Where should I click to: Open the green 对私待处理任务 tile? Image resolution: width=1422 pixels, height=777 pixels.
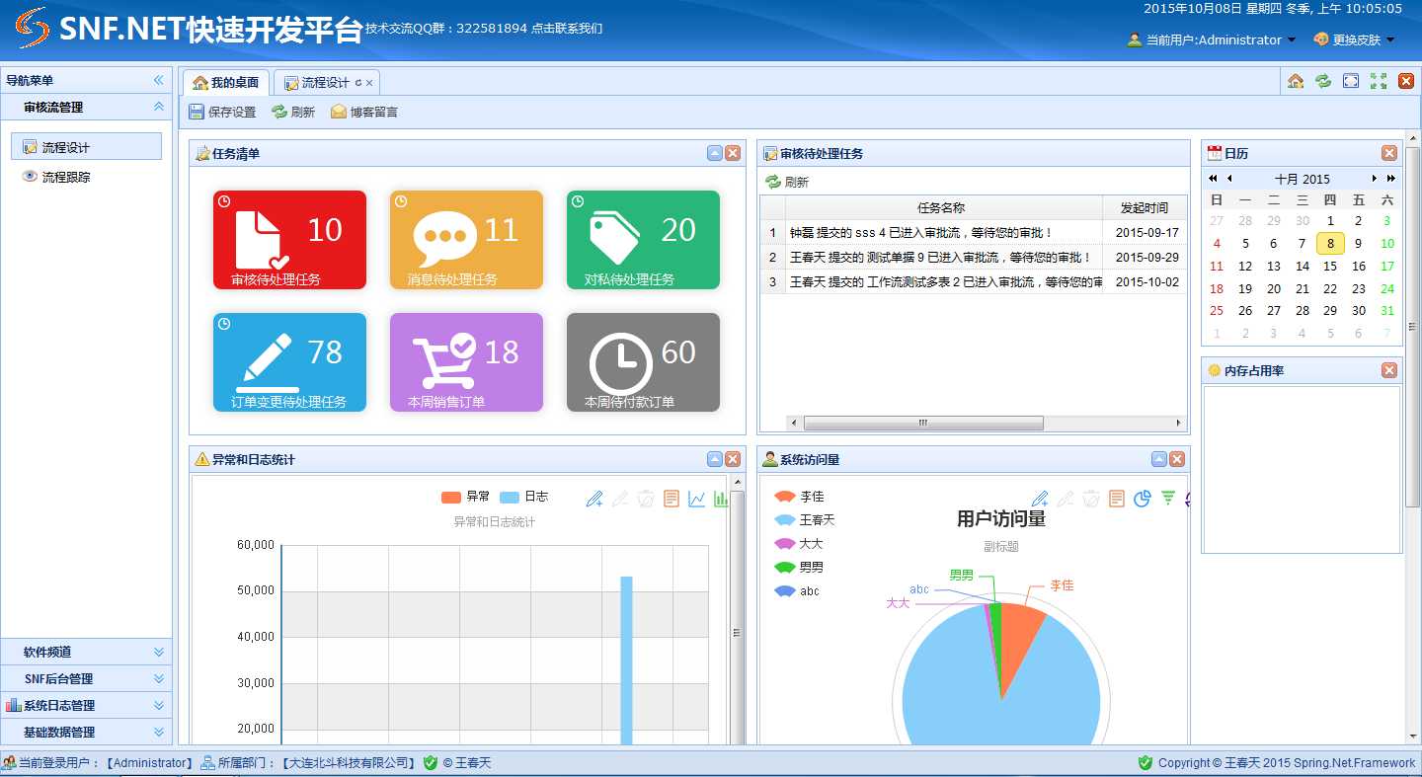643,240
